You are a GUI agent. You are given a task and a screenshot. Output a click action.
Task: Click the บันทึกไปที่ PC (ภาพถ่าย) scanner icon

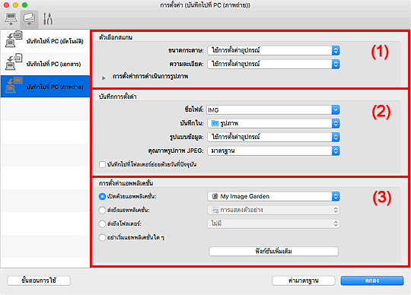coord(14,85)
